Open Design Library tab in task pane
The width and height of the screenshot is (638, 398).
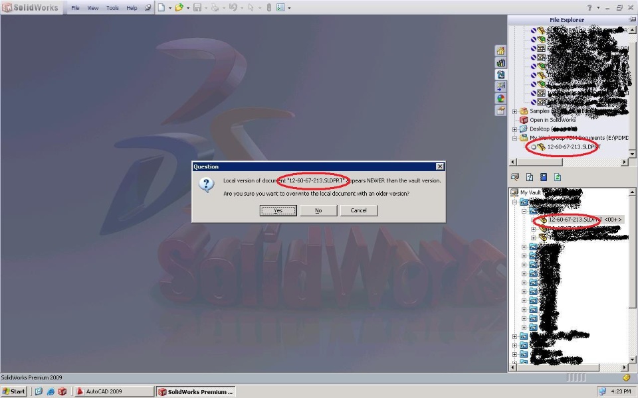point(500,62)
